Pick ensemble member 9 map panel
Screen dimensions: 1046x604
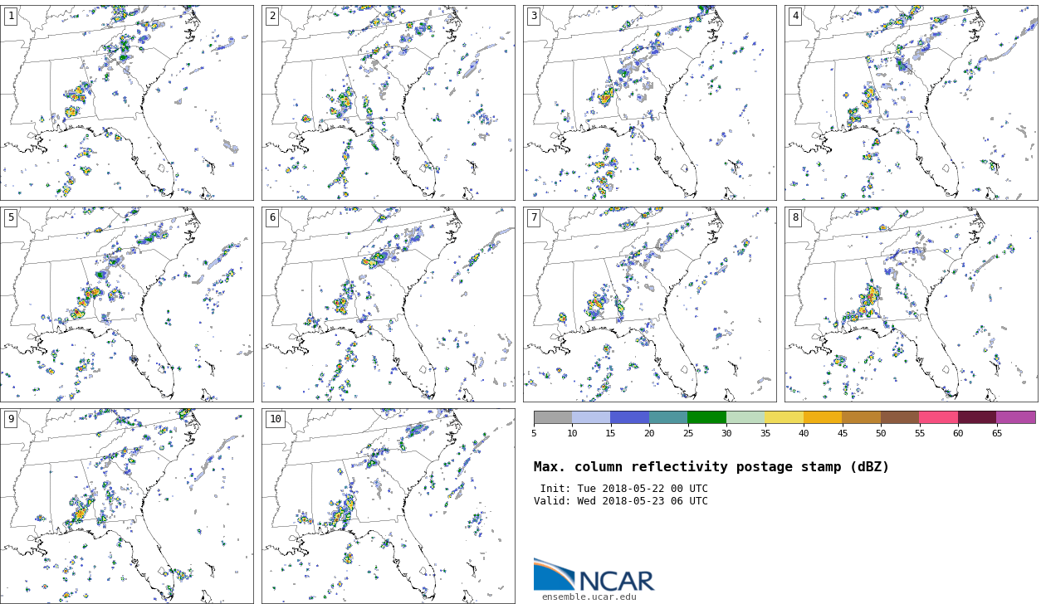pos(126,506)
